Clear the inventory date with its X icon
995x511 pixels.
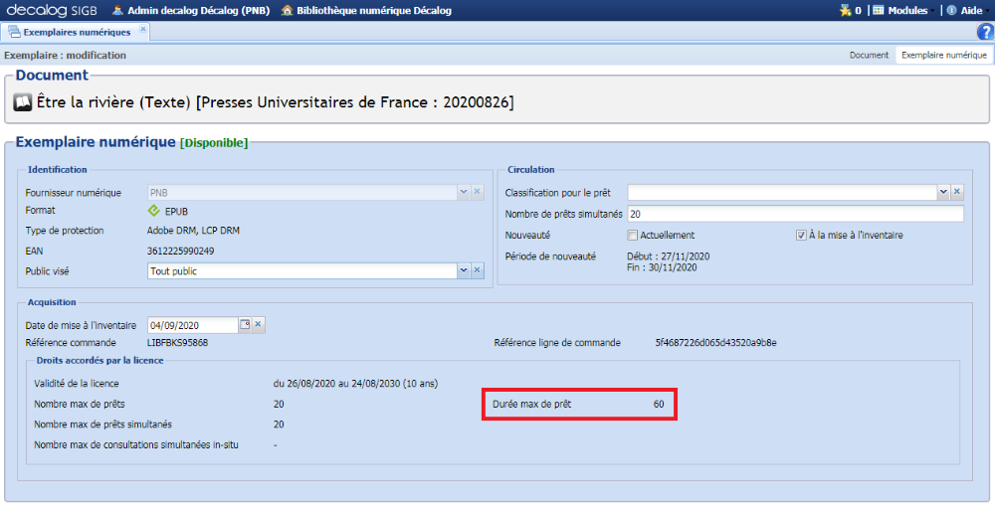[259, 325]
